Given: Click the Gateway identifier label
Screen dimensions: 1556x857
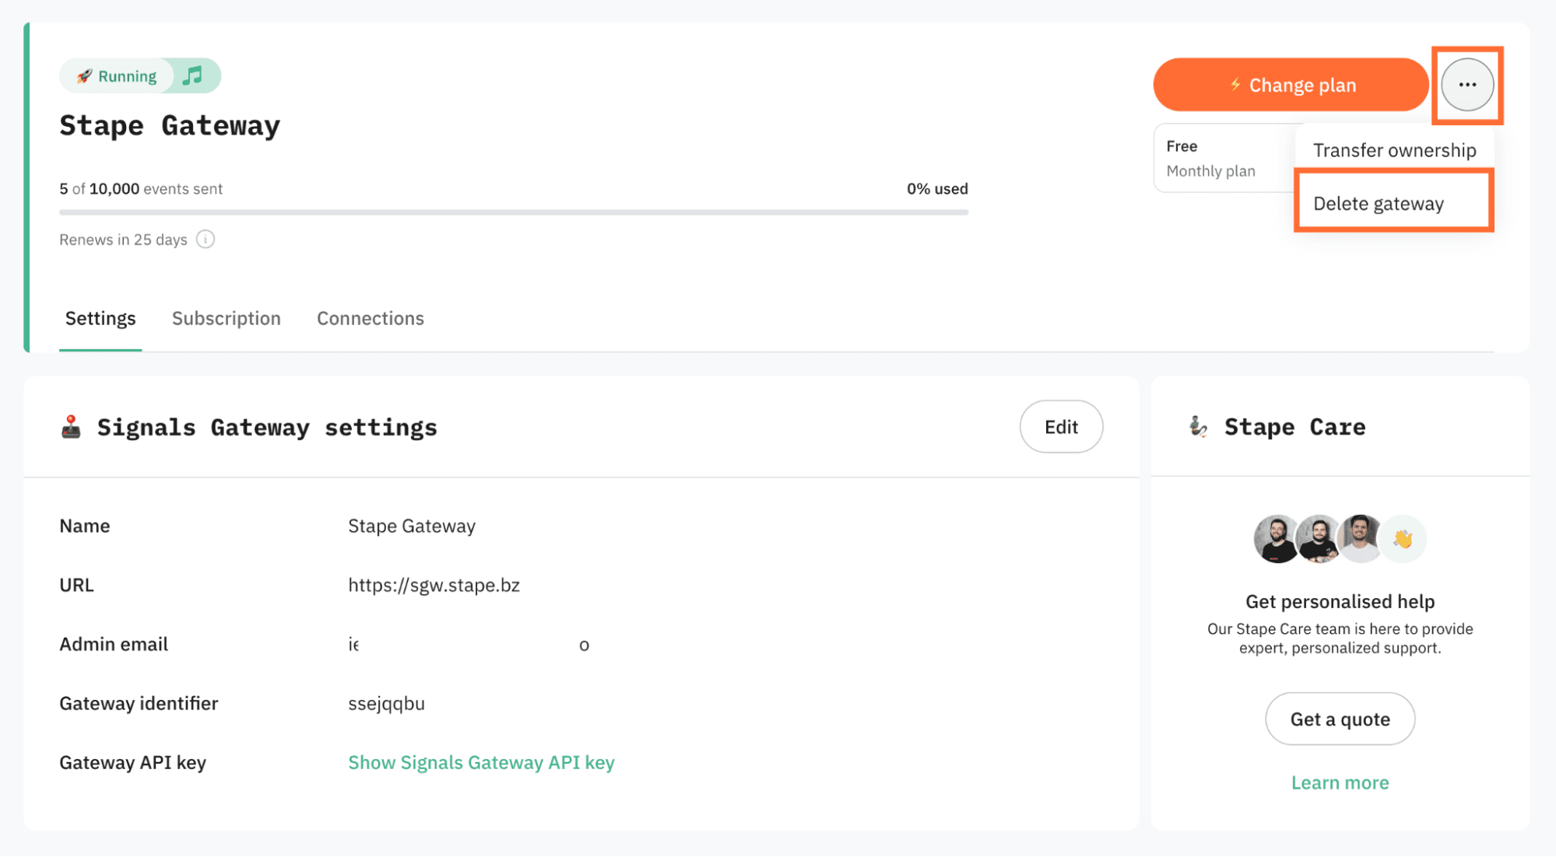Looking at the screenshot, I should click(139, 704).
